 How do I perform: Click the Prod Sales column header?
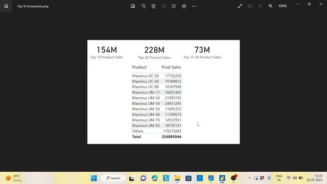(x=171, y=67)
